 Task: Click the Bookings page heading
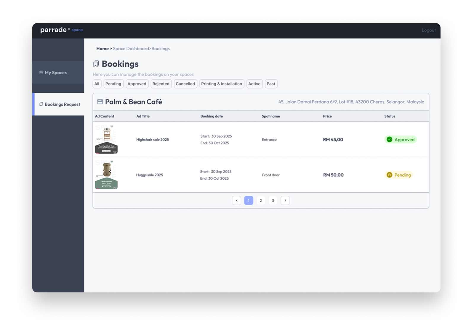click(x=120, y=64)
